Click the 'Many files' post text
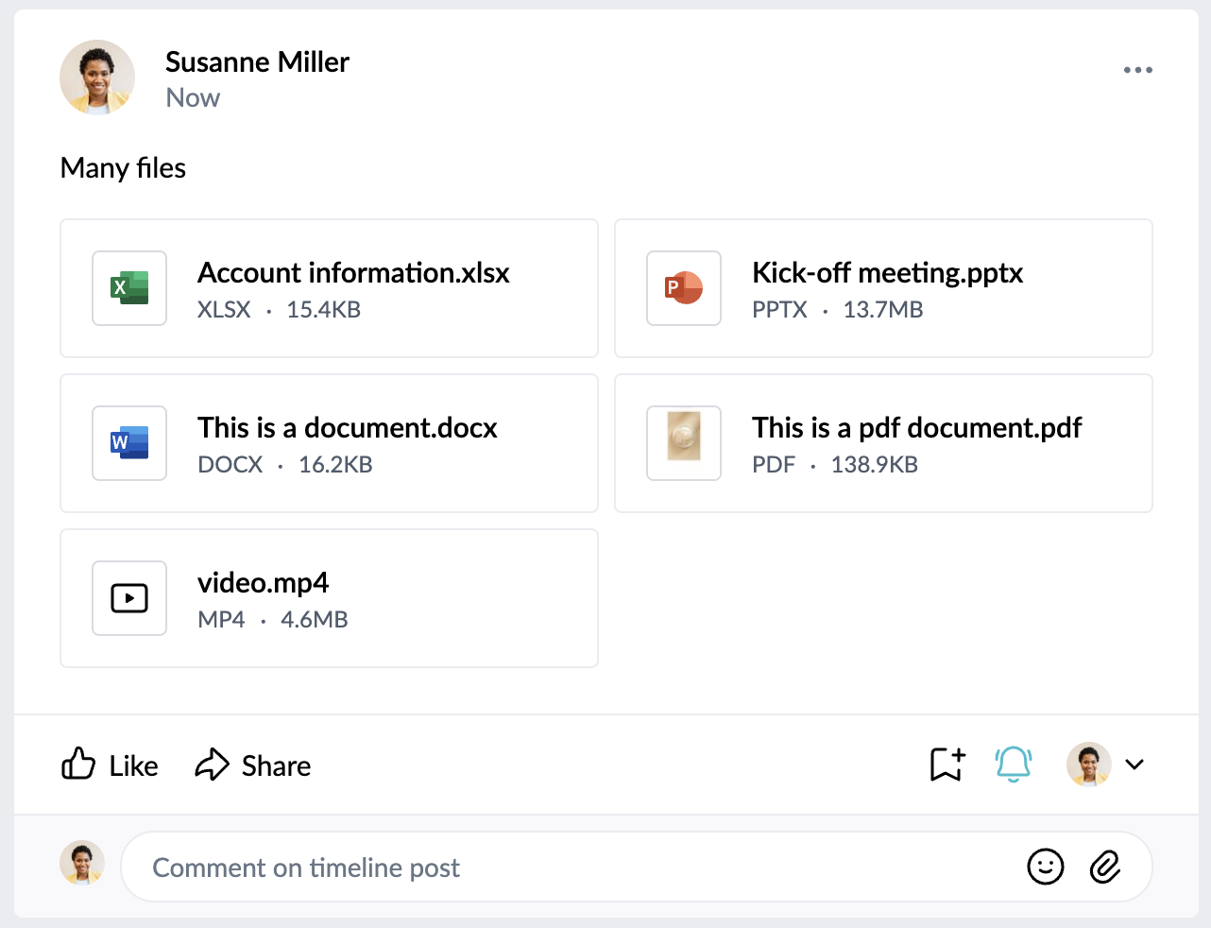The height and width of the screenshot is (928, 1211). pos(123,168)
